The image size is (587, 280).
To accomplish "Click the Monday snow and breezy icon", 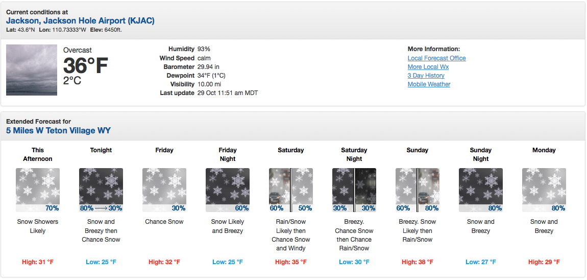I will tap(544, 190).
